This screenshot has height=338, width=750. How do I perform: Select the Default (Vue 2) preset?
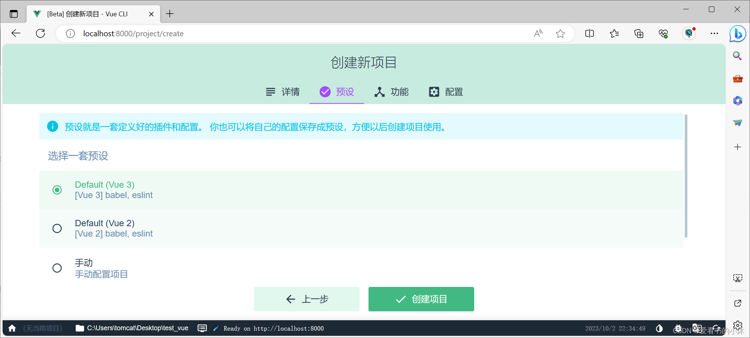(361, 228)
